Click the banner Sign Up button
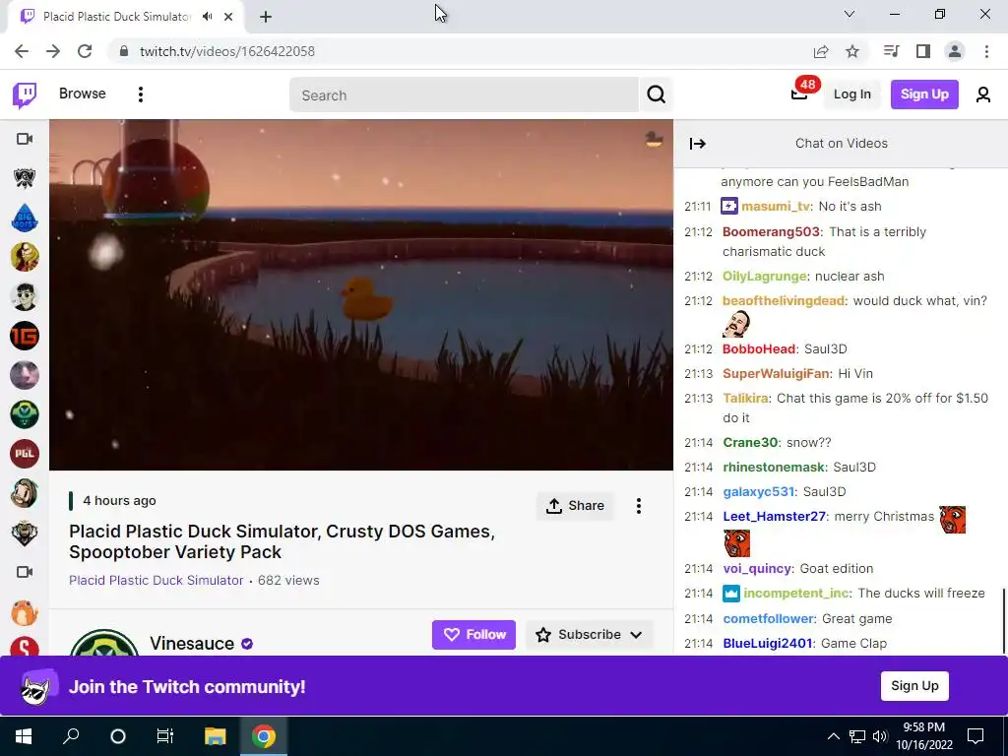The width and height of the screenshot is (1008, 756). pyautogui.click(x=914, y=686)
